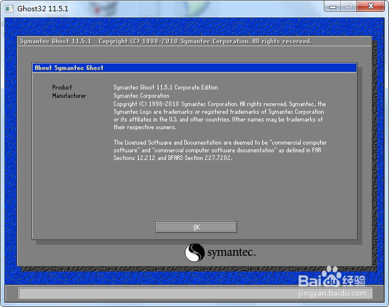Click the Ghost32 window title bar icon

(9, 9)
